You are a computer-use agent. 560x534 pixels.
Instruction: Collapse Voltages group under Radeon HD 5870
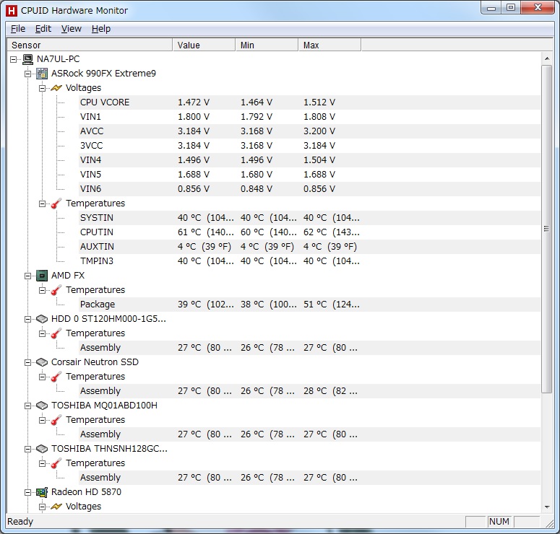(x=42, y=507)
